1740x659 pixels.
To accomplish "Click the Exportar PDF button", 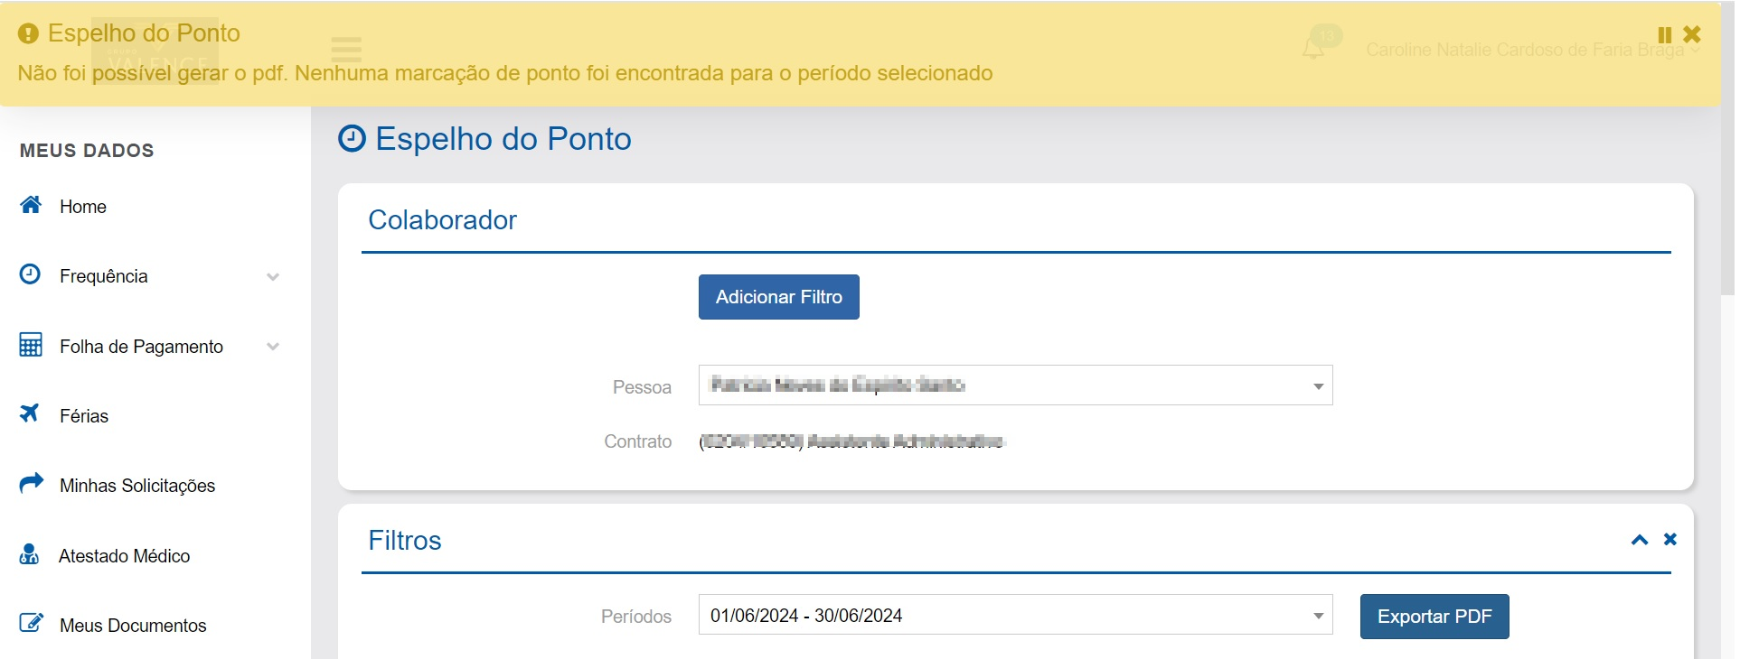I will pos(1434,617).
